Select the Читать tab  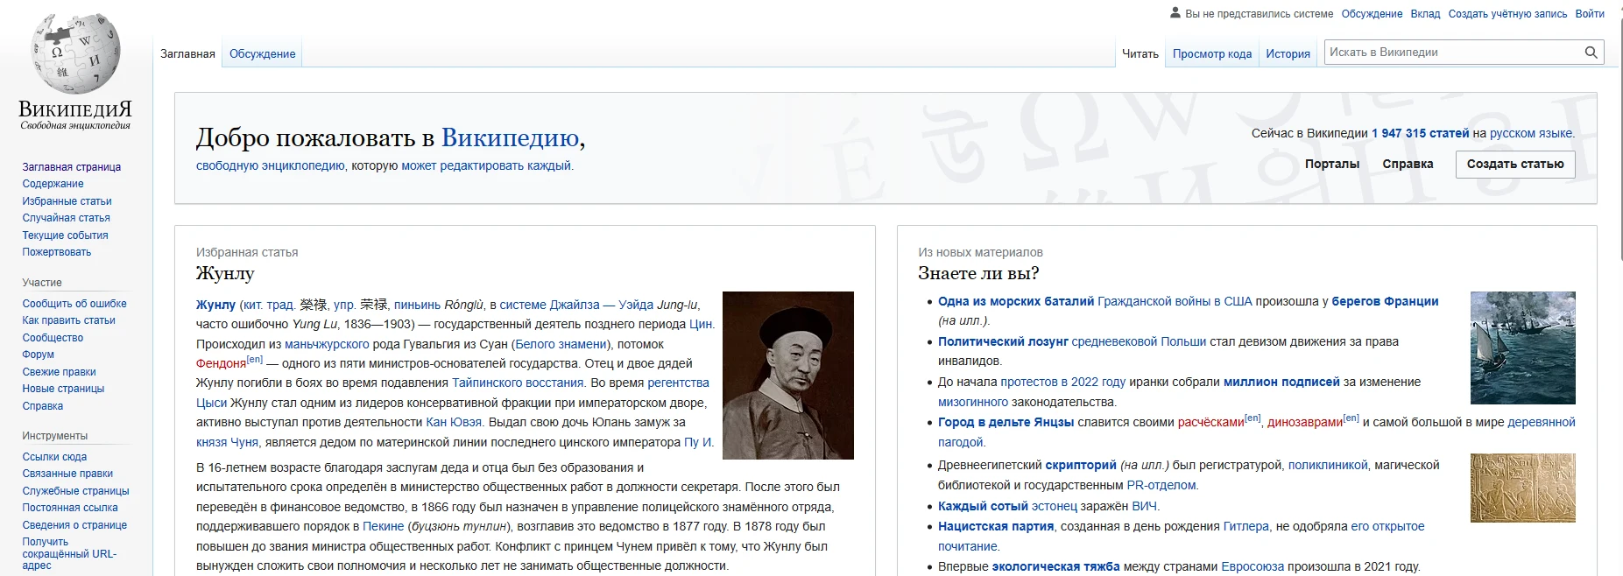point(1140,53)
